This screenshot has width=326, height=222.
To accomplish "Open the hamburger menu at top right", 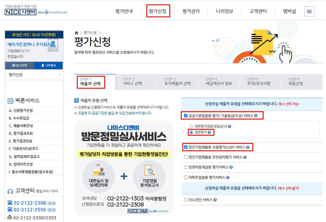I will click(309, 11).
